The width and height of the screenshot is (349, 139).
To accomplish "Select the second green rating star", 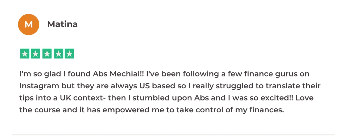I will 36,54.
